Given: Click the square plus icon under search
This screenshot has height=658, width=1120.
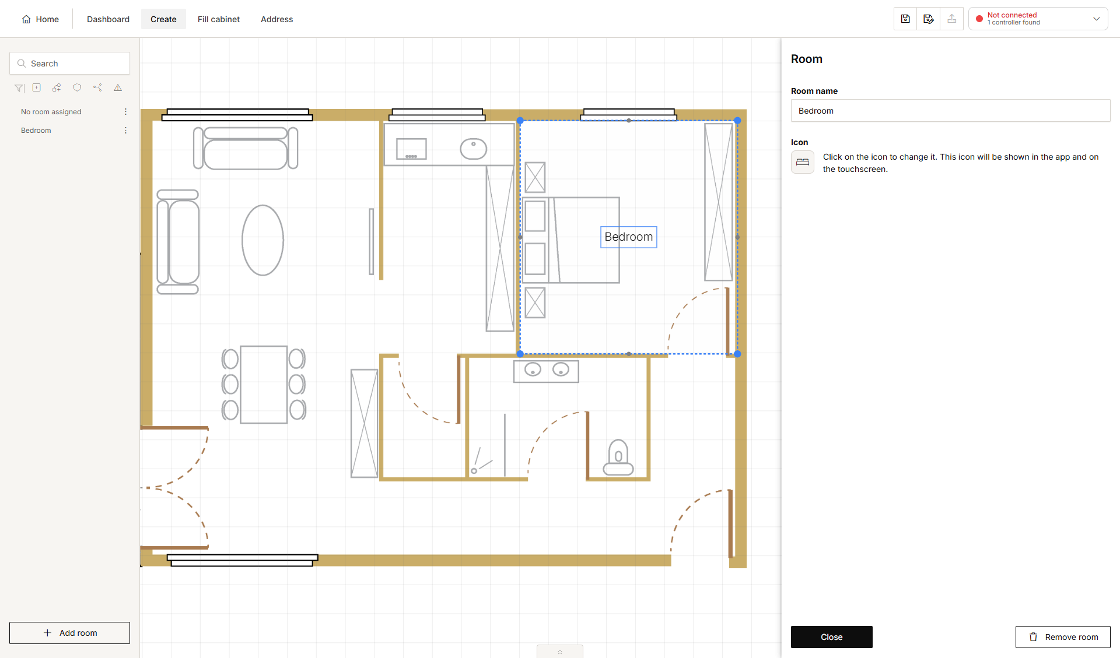Looking at the screenshot, I should pyautogui.click(x=37, y=87).
